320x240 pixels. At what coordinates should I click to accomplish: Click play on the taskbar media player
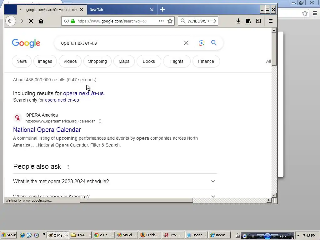point(267,236)
